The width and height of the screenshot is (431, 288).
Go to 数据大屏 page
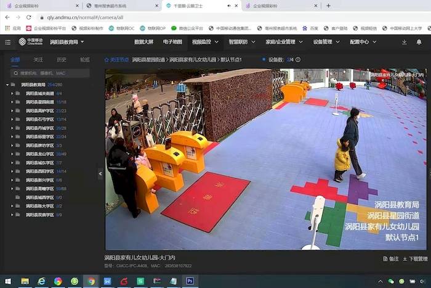143,42
